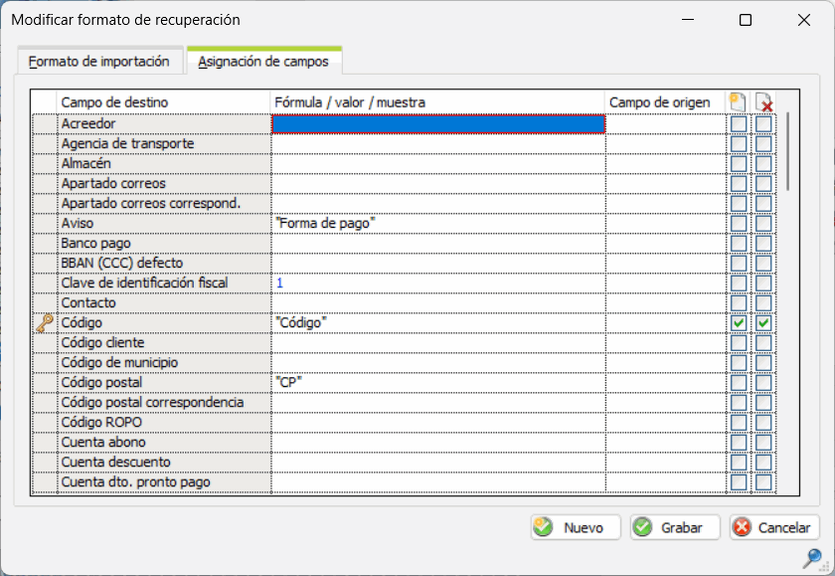Click the Clave de identificación fiscal field label
Image resolution: width=835 pixels, height=576 pixels.
tap(144, 283)
